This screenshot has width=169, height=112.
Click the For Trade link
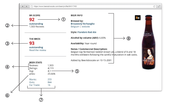point(35,85)
